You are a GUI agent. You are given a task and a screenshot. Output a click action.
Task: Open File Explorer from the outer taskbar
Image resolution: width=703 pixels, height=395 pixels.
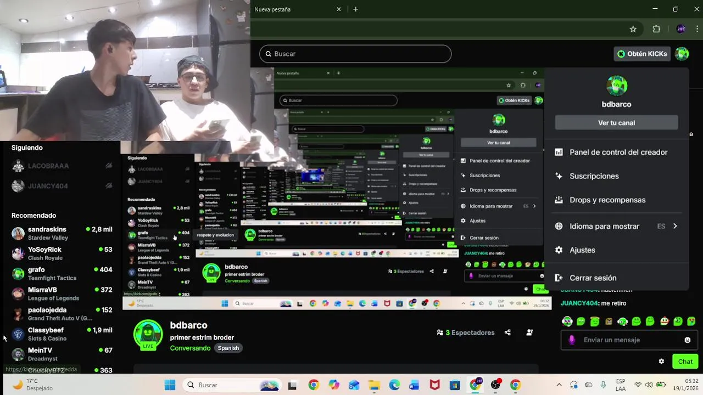coord(374,385)
